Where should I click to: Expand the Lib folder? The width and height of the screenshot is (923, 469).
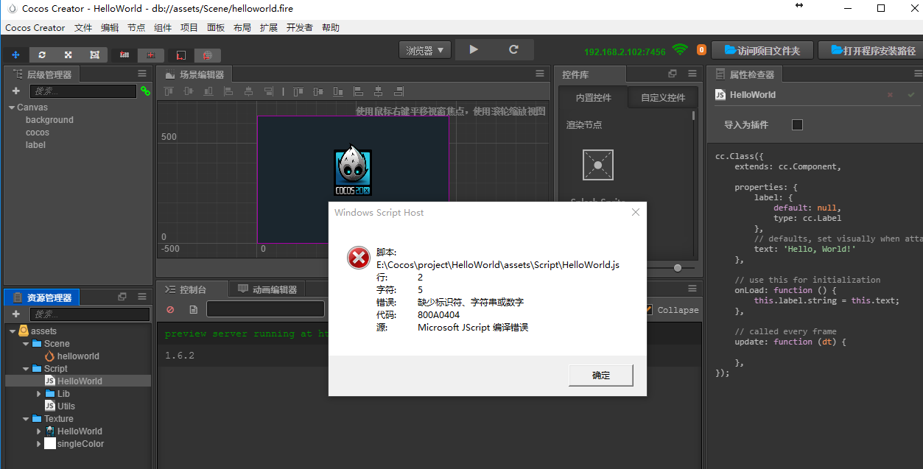click(x=39, y=394)
